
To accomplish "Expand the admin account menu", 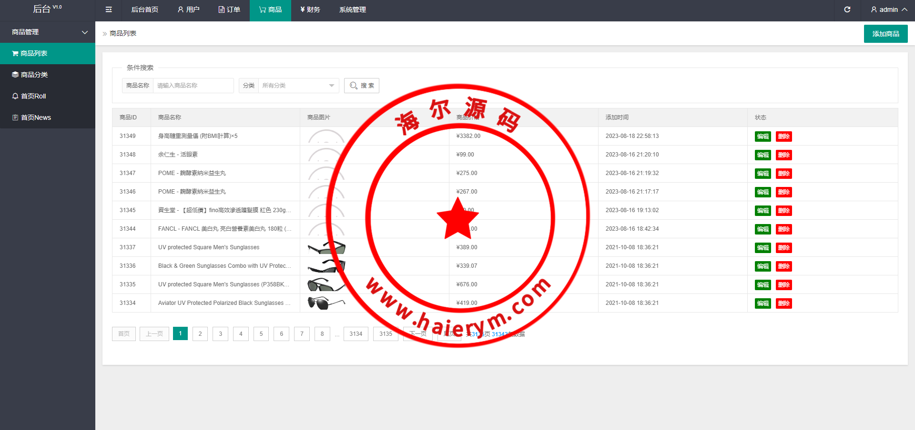I will (x=888, y=10).
